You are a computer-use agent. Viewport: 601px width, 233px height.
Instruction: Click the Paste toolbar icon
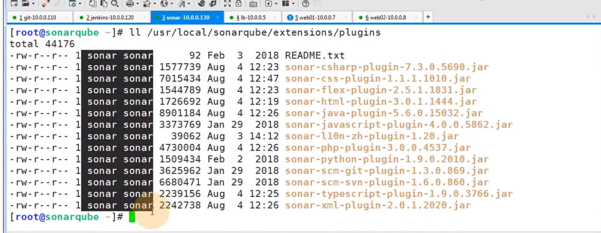(103, 4)
